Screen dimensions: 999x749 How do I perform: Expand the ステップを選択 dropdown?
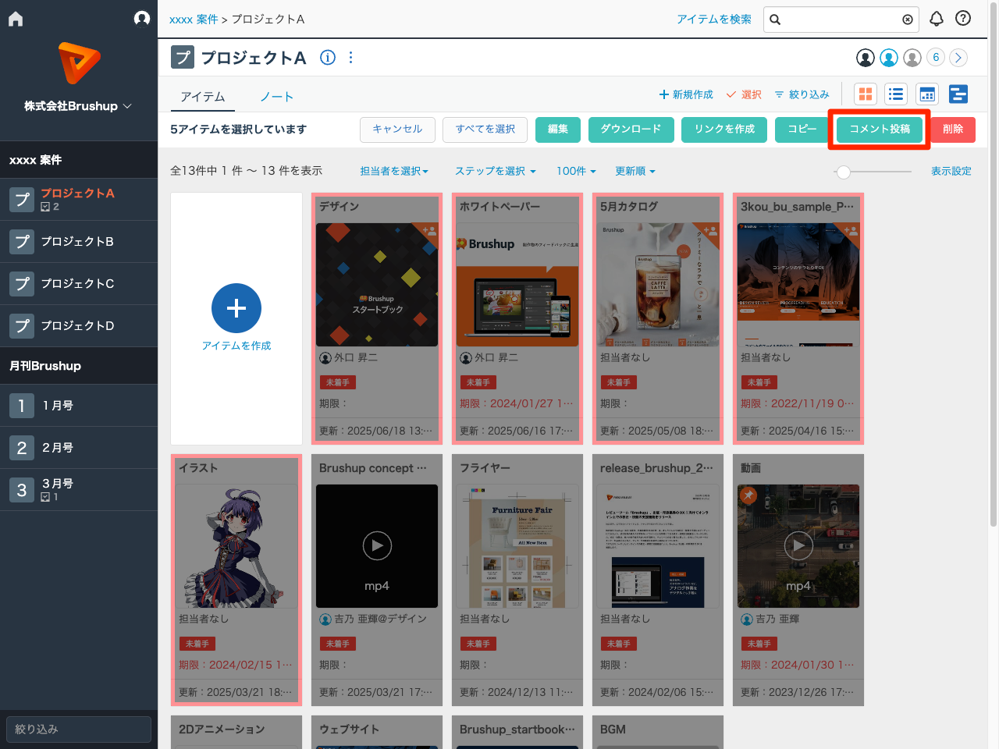click(496, 171)
